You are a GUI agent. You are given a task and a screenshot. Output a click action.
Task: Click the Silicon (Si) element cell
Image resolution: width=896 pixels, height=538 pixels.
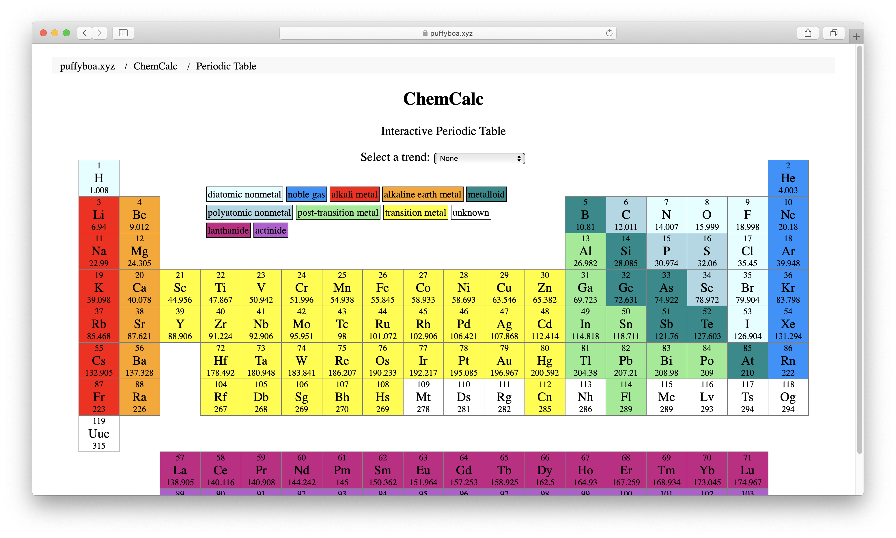626,251
